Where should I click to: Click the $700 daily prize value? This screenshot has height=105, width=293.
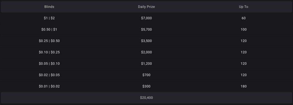coord(146,75)
